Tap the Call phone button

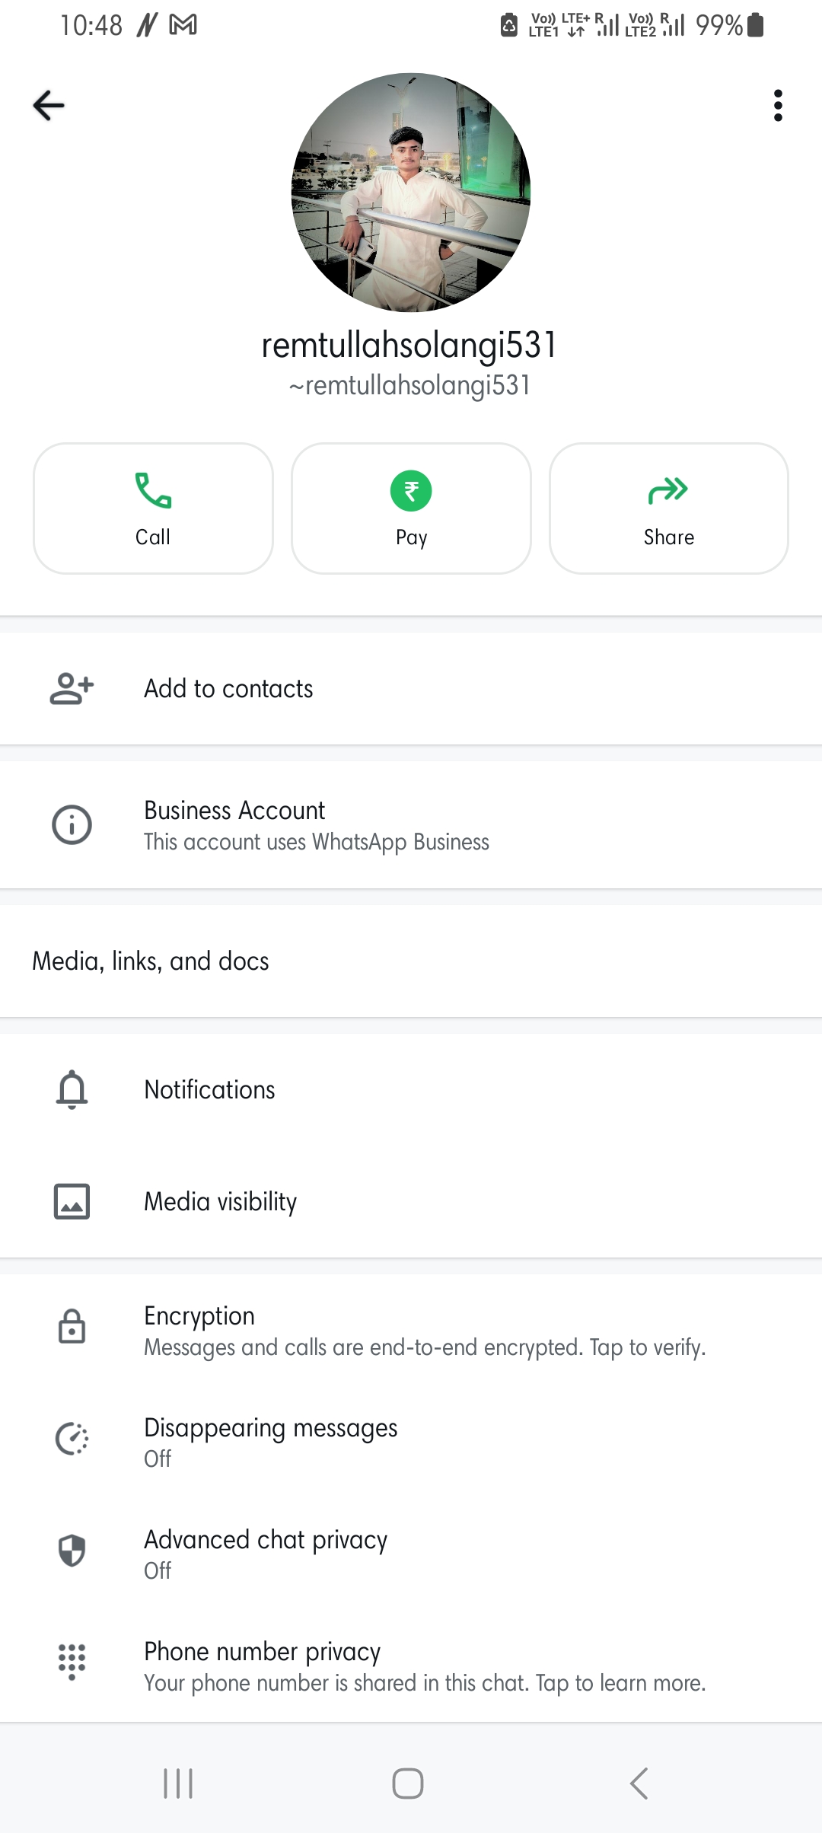click(153, 508)
